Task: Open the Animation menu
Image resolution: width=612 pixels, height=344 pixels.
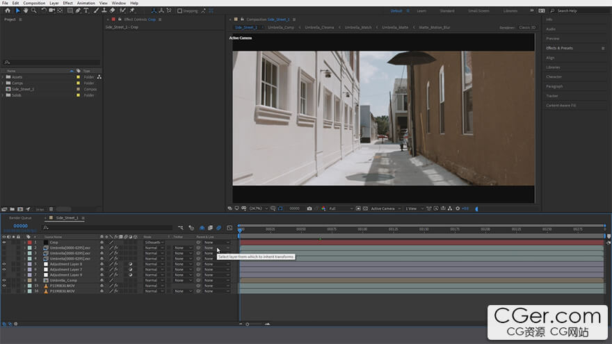Action: click(86, 3)
